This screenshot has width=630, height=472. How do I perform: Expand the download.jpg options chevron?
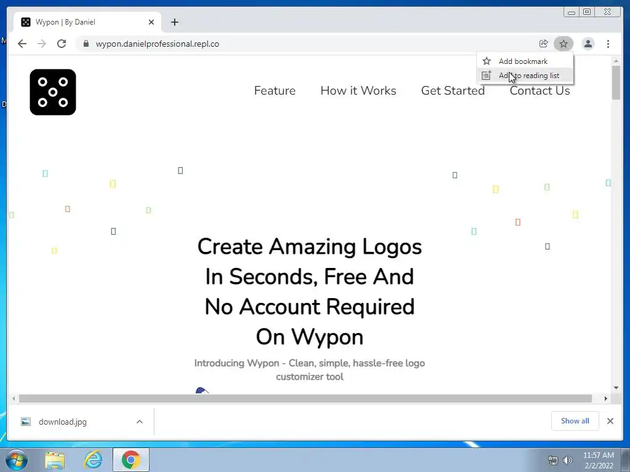tap(140, 422)
